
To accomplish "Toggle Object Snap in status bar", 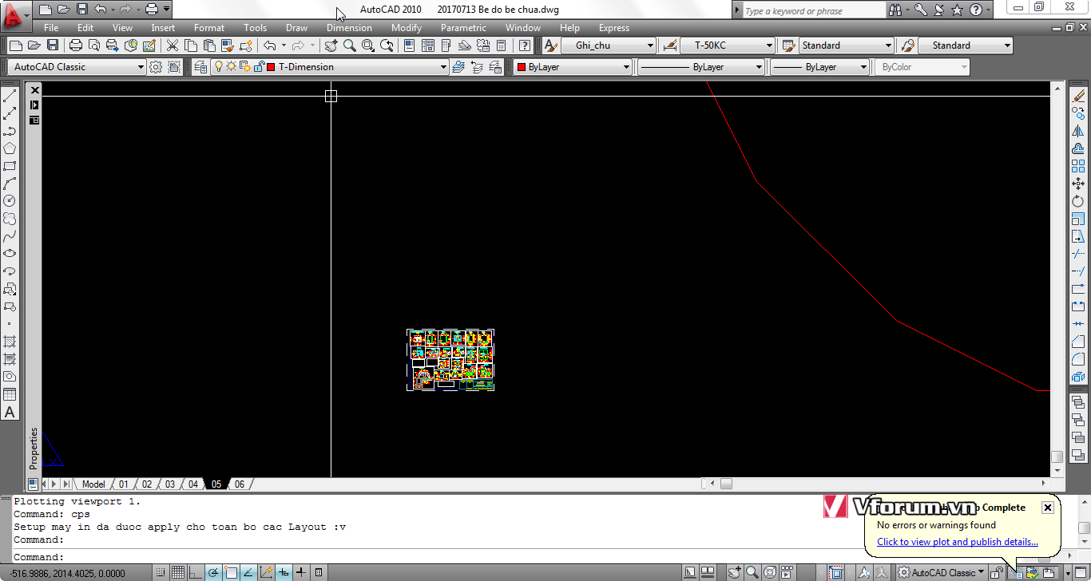I will (231, 572).
